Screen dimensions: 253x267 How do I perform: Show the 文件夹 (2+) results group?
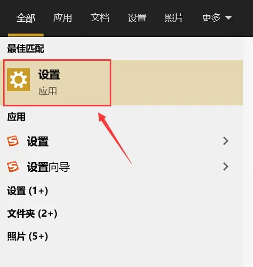(x=32, y=213)
